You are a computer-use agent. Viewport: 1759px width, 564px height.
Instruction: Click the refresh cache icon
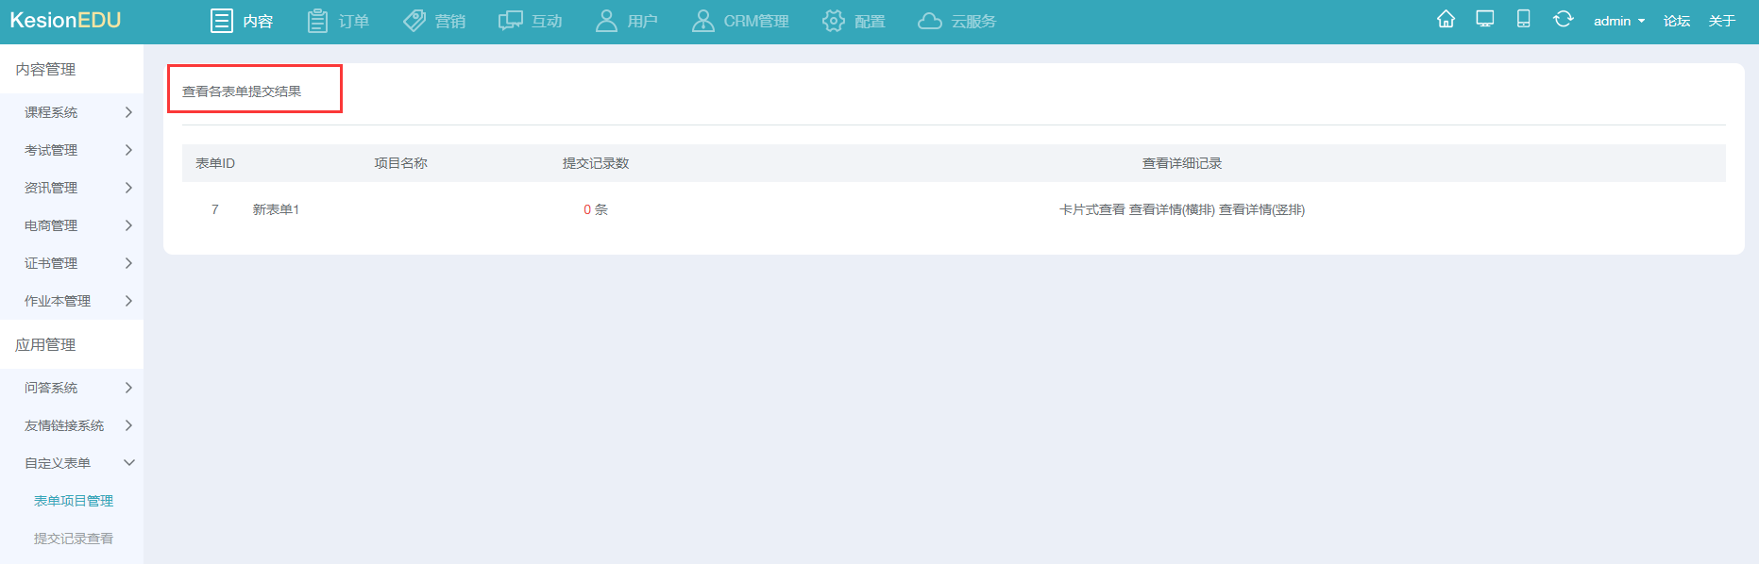point(1563,20)
